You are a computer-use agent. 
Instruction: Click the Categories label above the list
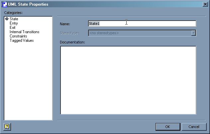tap(13, 13)
